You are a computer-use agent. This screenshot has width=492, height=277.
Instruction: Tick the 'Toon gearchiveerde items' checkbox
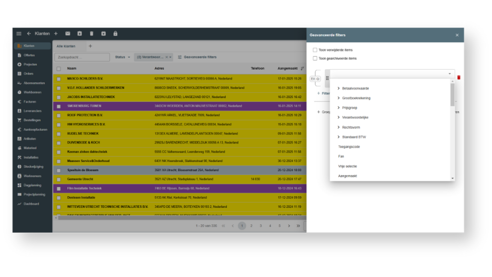tap(315, 59)
